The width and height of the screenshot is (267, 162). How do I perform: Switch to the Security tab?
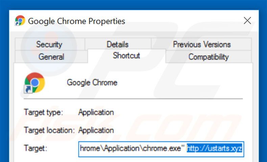tap(49, 44)
